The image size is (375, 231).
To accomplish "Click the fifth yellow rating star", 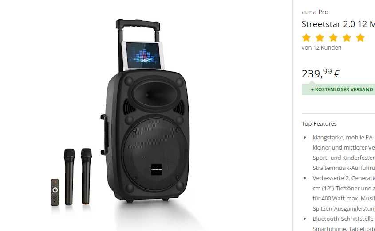I will click(360, 38).
